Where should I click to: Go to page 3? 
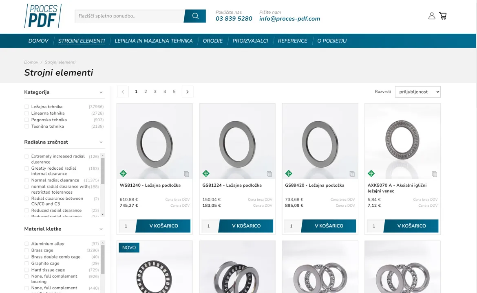(155, 92)
